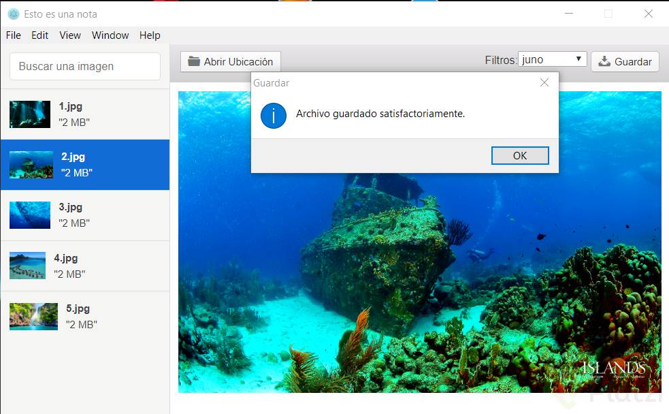Click the "2 MB" size under 5.jpg
Screen dimensions: 669x414
click(x=82, y=324)
